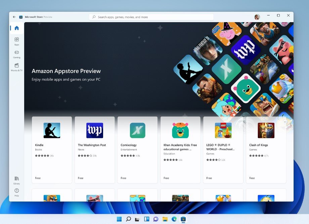Open the Windows Start button on taskbar
309x224 pixels.
[119, 219]
